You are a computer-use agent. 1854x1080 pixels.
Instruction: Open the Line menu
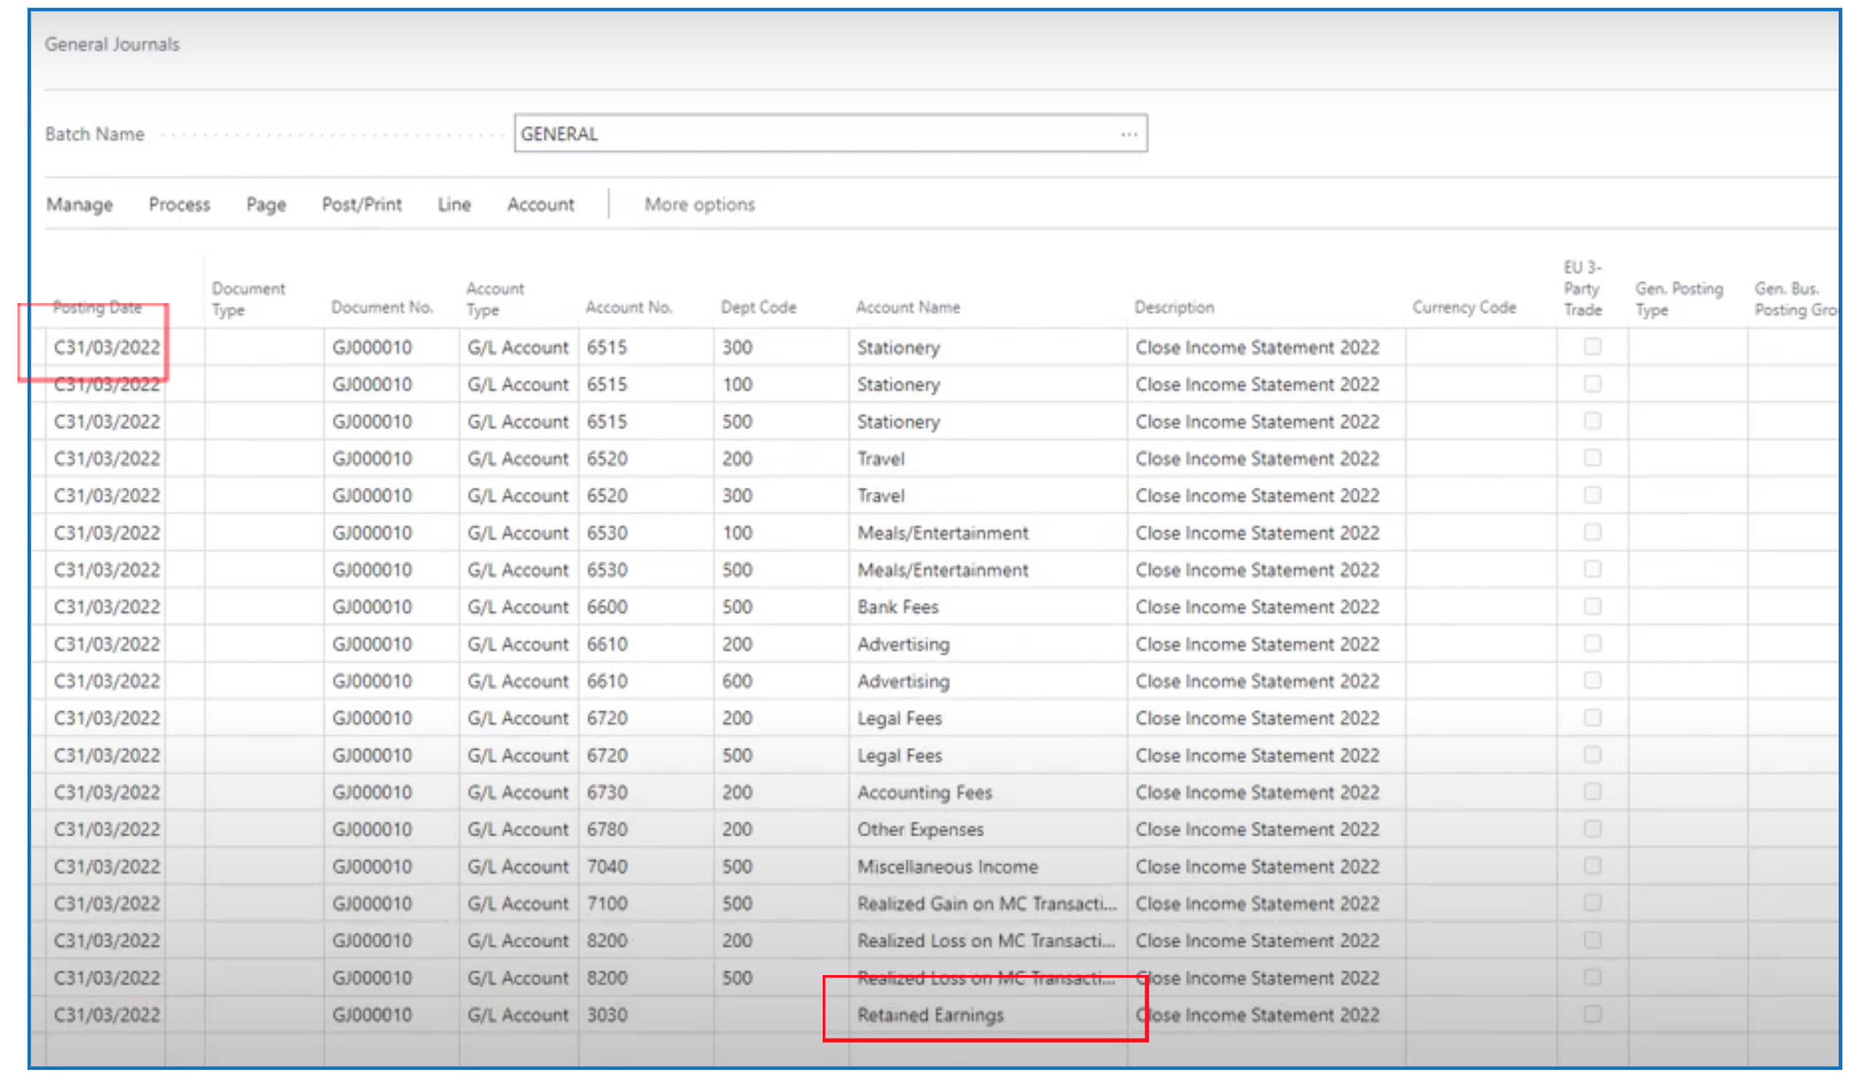(x=454, y=204)
